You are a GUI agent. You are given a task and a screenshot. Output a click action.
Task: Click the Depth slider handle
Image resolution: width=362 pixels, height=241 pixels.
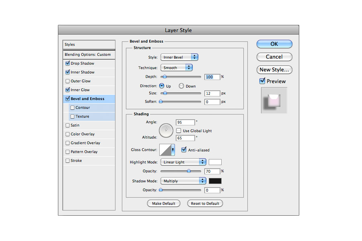point(165,77)
